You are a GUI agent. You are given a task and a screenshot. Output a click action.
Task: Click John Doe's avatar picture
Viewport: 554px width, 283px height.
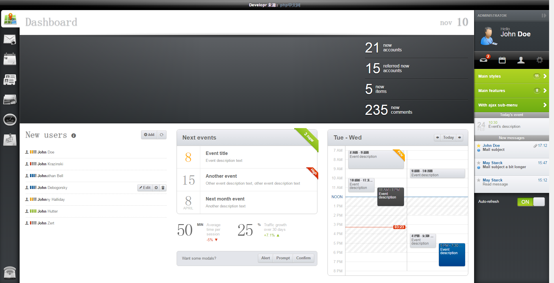(488, 36)
